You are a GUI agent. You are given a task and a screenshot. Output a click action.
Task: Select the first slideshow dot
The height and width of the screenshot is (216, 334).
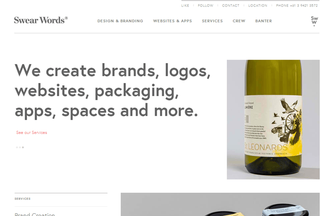click(x=17, y=147)
